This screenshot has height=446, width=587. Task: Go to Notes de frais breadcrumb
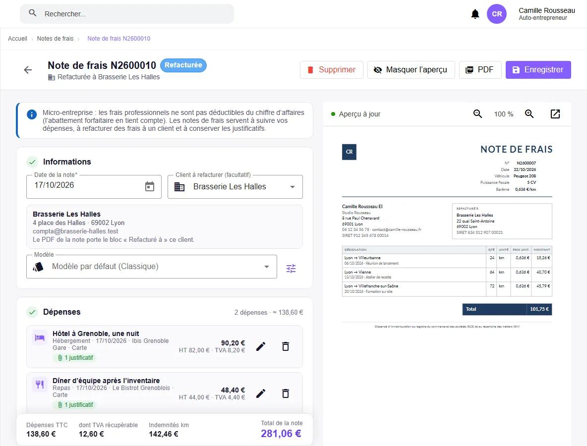pos(56,39)
